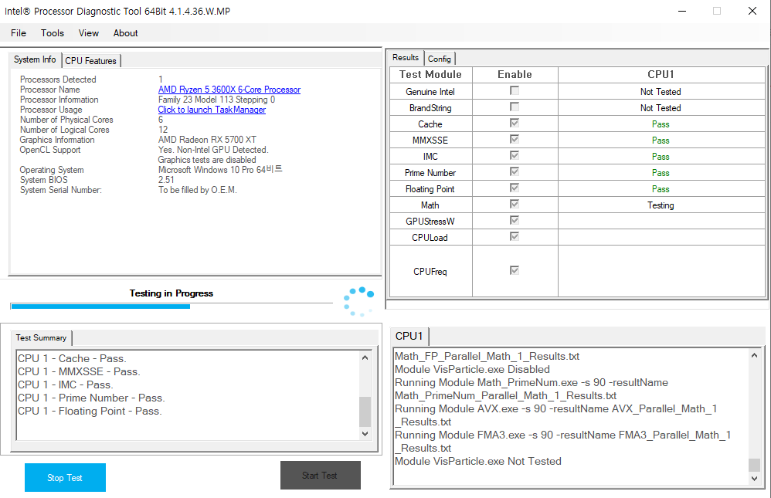Image resolution: width=771 pixels, height=498 pixels.
Task: Click the Pass result for IMC
Action: [x=661, y=157]
